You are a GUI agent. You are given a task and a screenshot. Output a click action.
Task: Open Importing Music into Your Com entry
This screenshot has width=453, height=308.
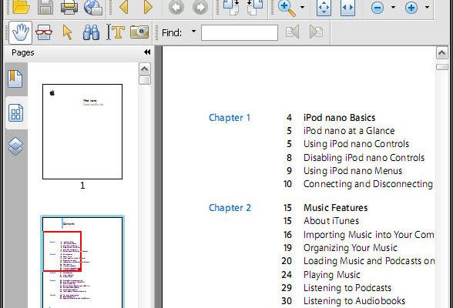tap(368, 235)
